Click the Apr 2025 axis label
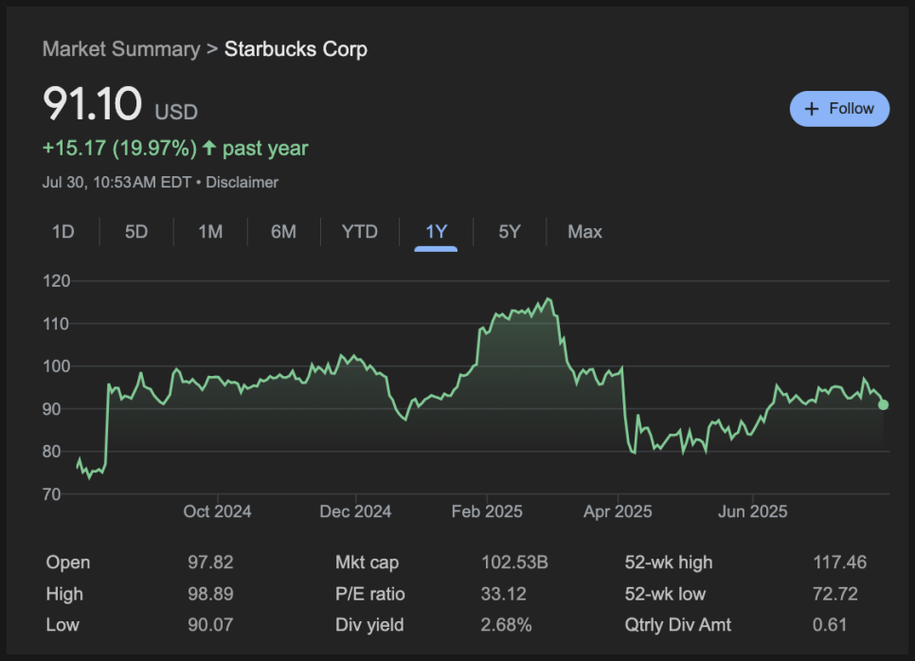Image resolution: width=915 pixels, height=661 pixels. point(618,511)
